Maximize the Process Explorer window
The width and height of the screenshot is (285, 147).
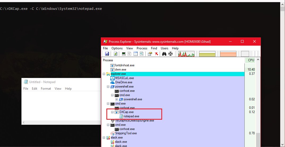click(242, 41)
